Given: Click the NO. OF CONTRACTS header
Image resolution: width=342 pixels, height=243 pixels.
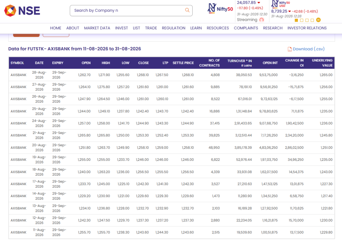Looking at the screenshot, I should tap(209, 63).
